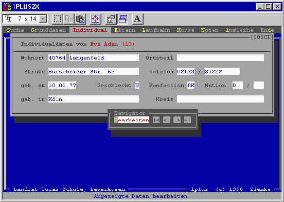Go to the last record with >|
Screen dimensions: 284x202
187,120
